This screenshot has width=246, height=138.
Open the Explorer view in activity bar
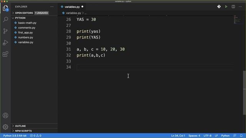(5, 8)
